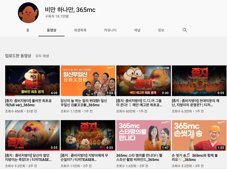This screenshot has width=227, height=169.
Task: Open the 지방이에게 무슨일이 teaser thumbnail
Action: 88,135
